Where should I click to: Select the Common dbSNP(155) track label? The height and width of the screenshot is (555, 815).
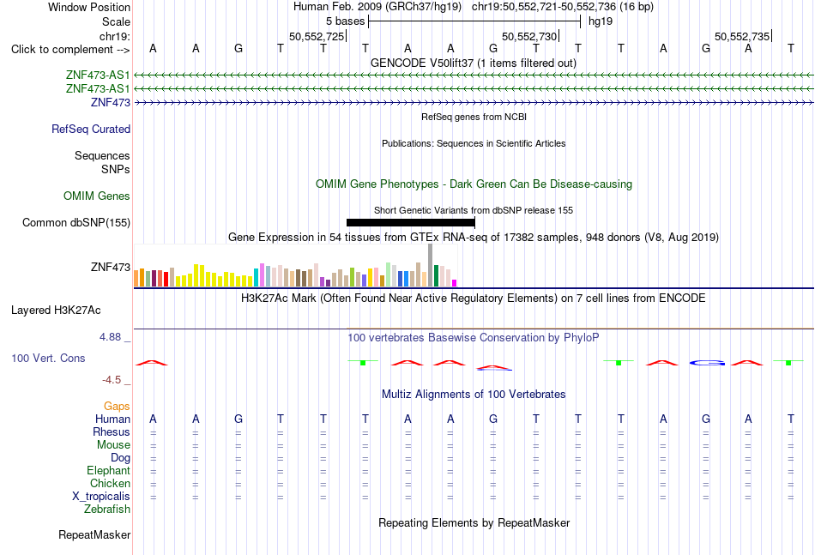pyautogui.click(x=76, y=222)
